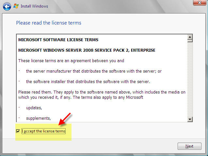Click the 'updates,' bullet text
The image size is (208, 156).
click(34, 108)
